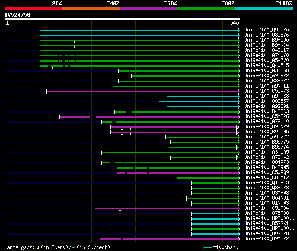Click the arrowhead ending the Q8LEY6 alignment
This screenshot has width=297, height=251.
239,35
